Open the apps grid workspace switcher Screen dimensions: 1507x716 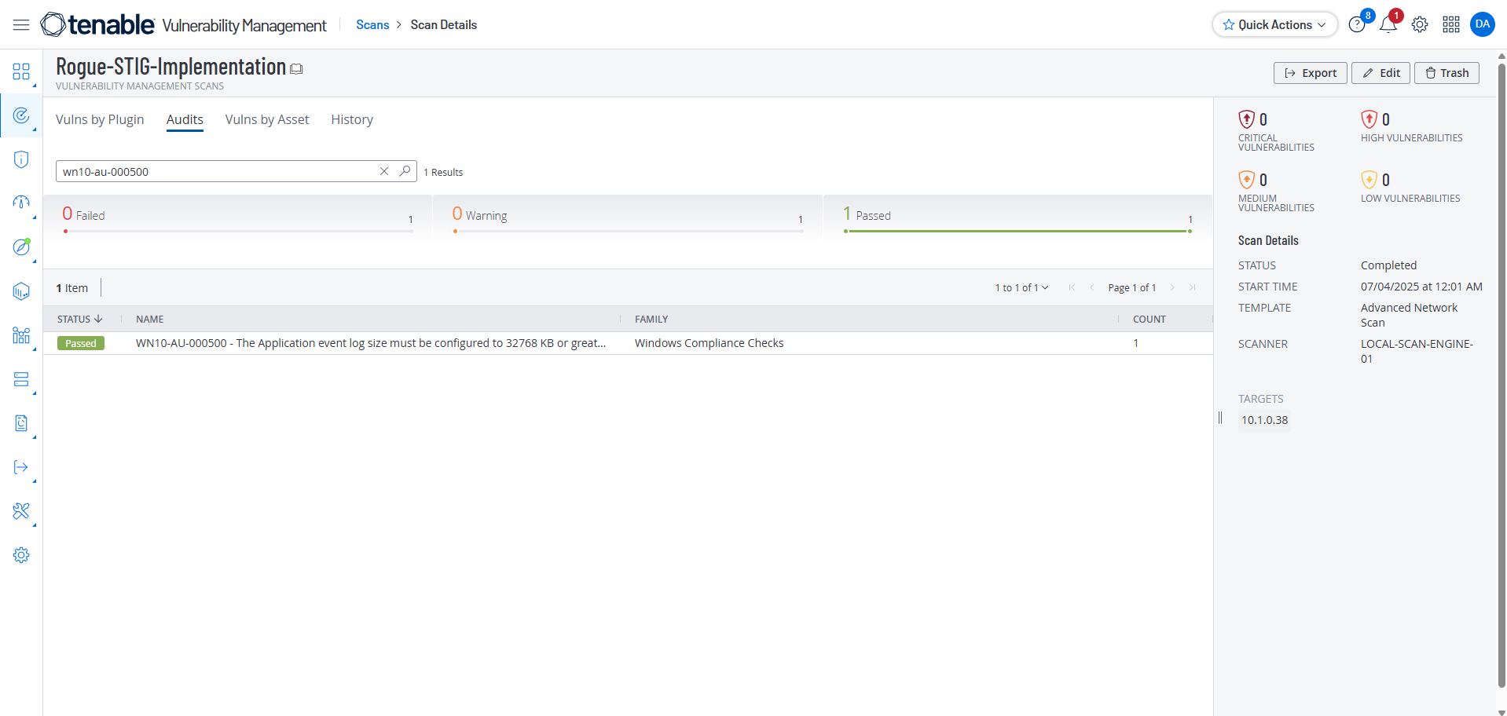coord(1450,25)
